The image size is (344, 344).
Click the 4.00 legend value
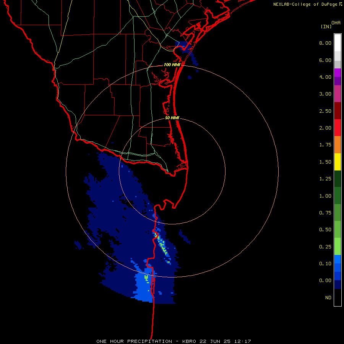[325, 77]
